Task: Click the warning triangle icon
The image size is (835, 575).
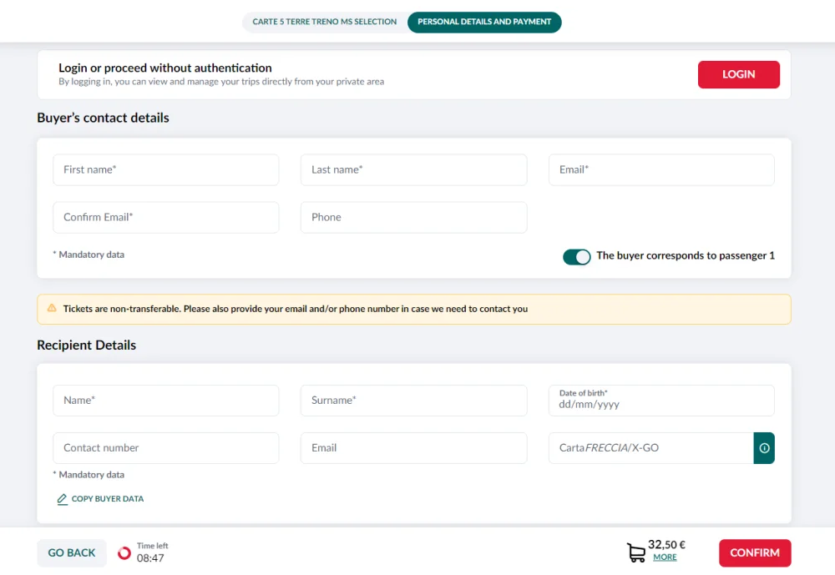Action: [x=52, y=309]
